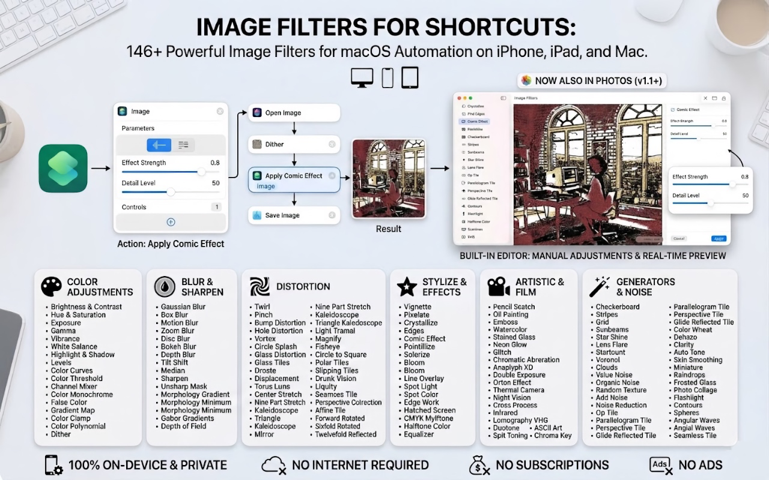Click the app icon in the Image panel header
Viewport: 769px width, 480px height.
click(123, 112)
